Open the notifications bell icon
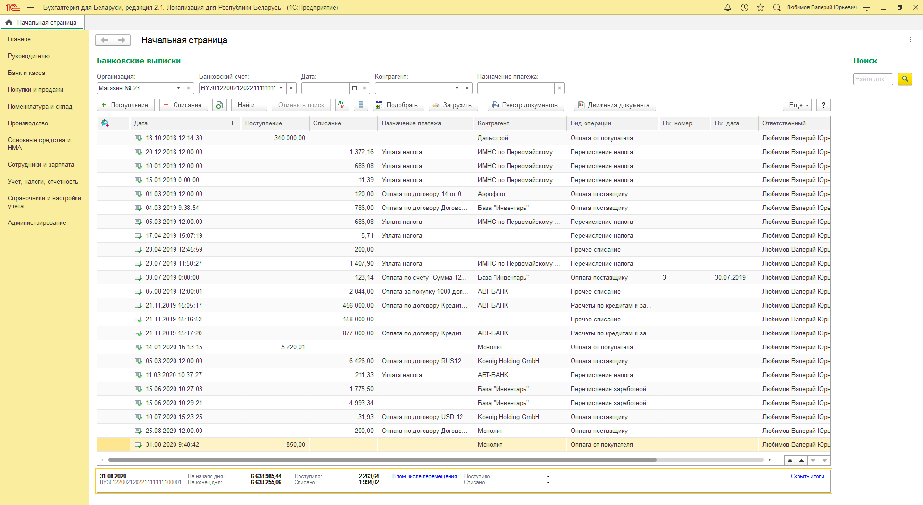 [x=727, y=8]
